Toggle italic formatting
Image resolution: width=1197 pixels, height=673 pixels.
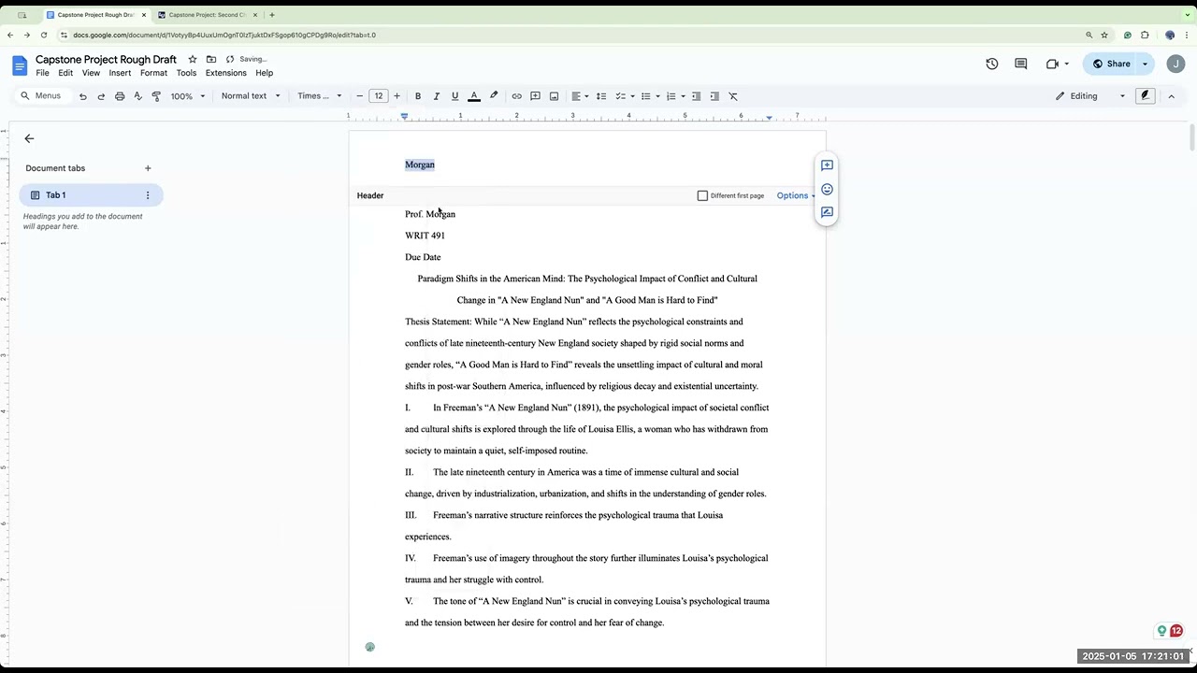pos(436,96)
